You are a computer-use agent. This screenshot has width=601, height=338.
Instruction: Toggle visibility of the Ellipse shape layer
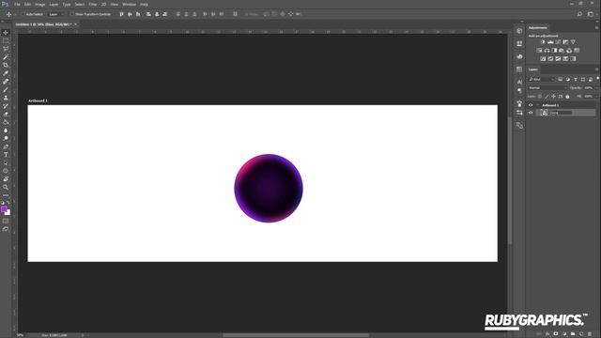(x=531, y=113)
